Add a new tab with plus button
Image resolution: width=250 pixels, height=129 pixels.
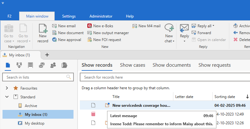pos(47,55)
